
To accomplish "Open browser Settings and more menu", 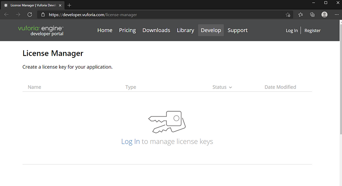I will [336, 14].
